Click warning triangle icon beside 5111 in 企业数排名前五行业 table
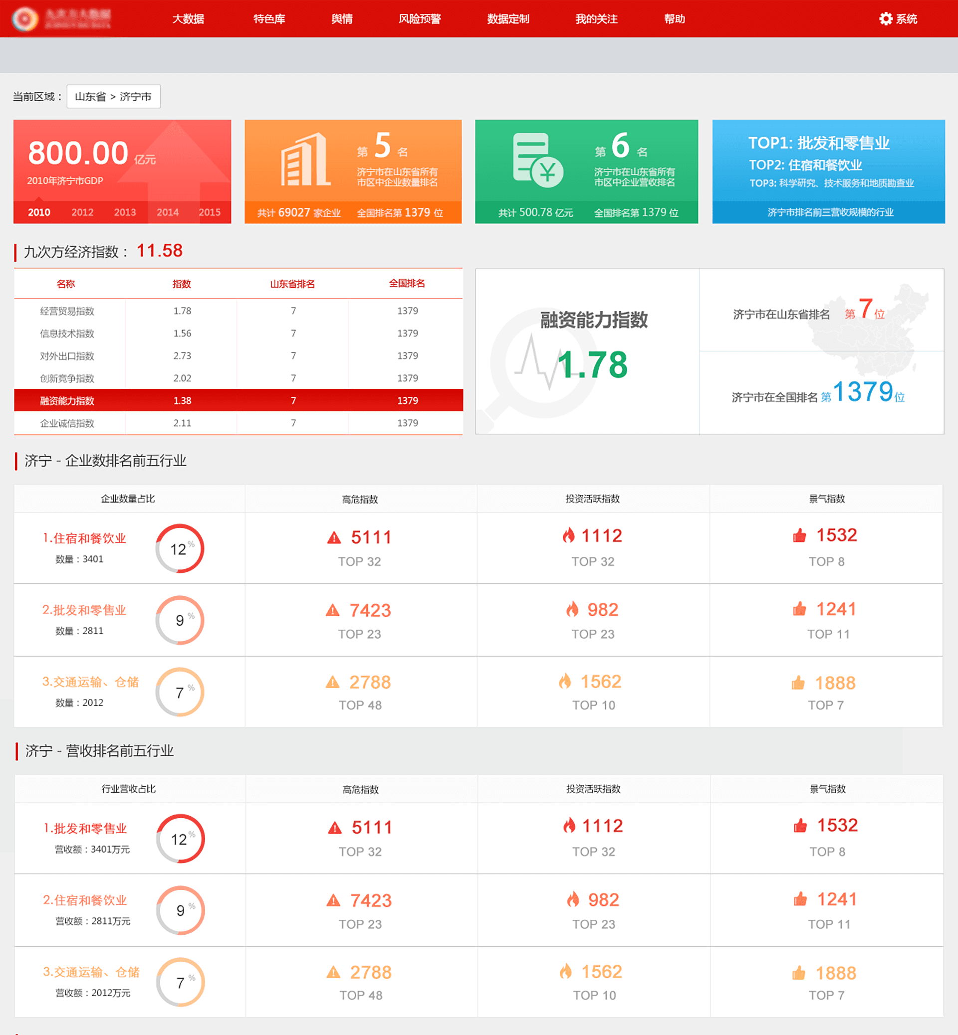This screenshot has width=958, height=1035. click(x=334, y=538)
